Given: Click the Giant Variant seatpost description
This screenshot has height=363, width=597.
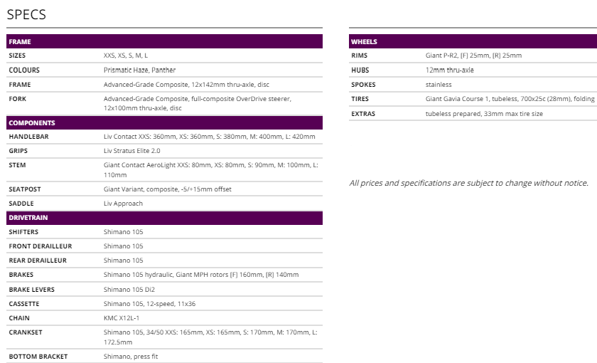Looking at the screenshot, I should (168, 189).
